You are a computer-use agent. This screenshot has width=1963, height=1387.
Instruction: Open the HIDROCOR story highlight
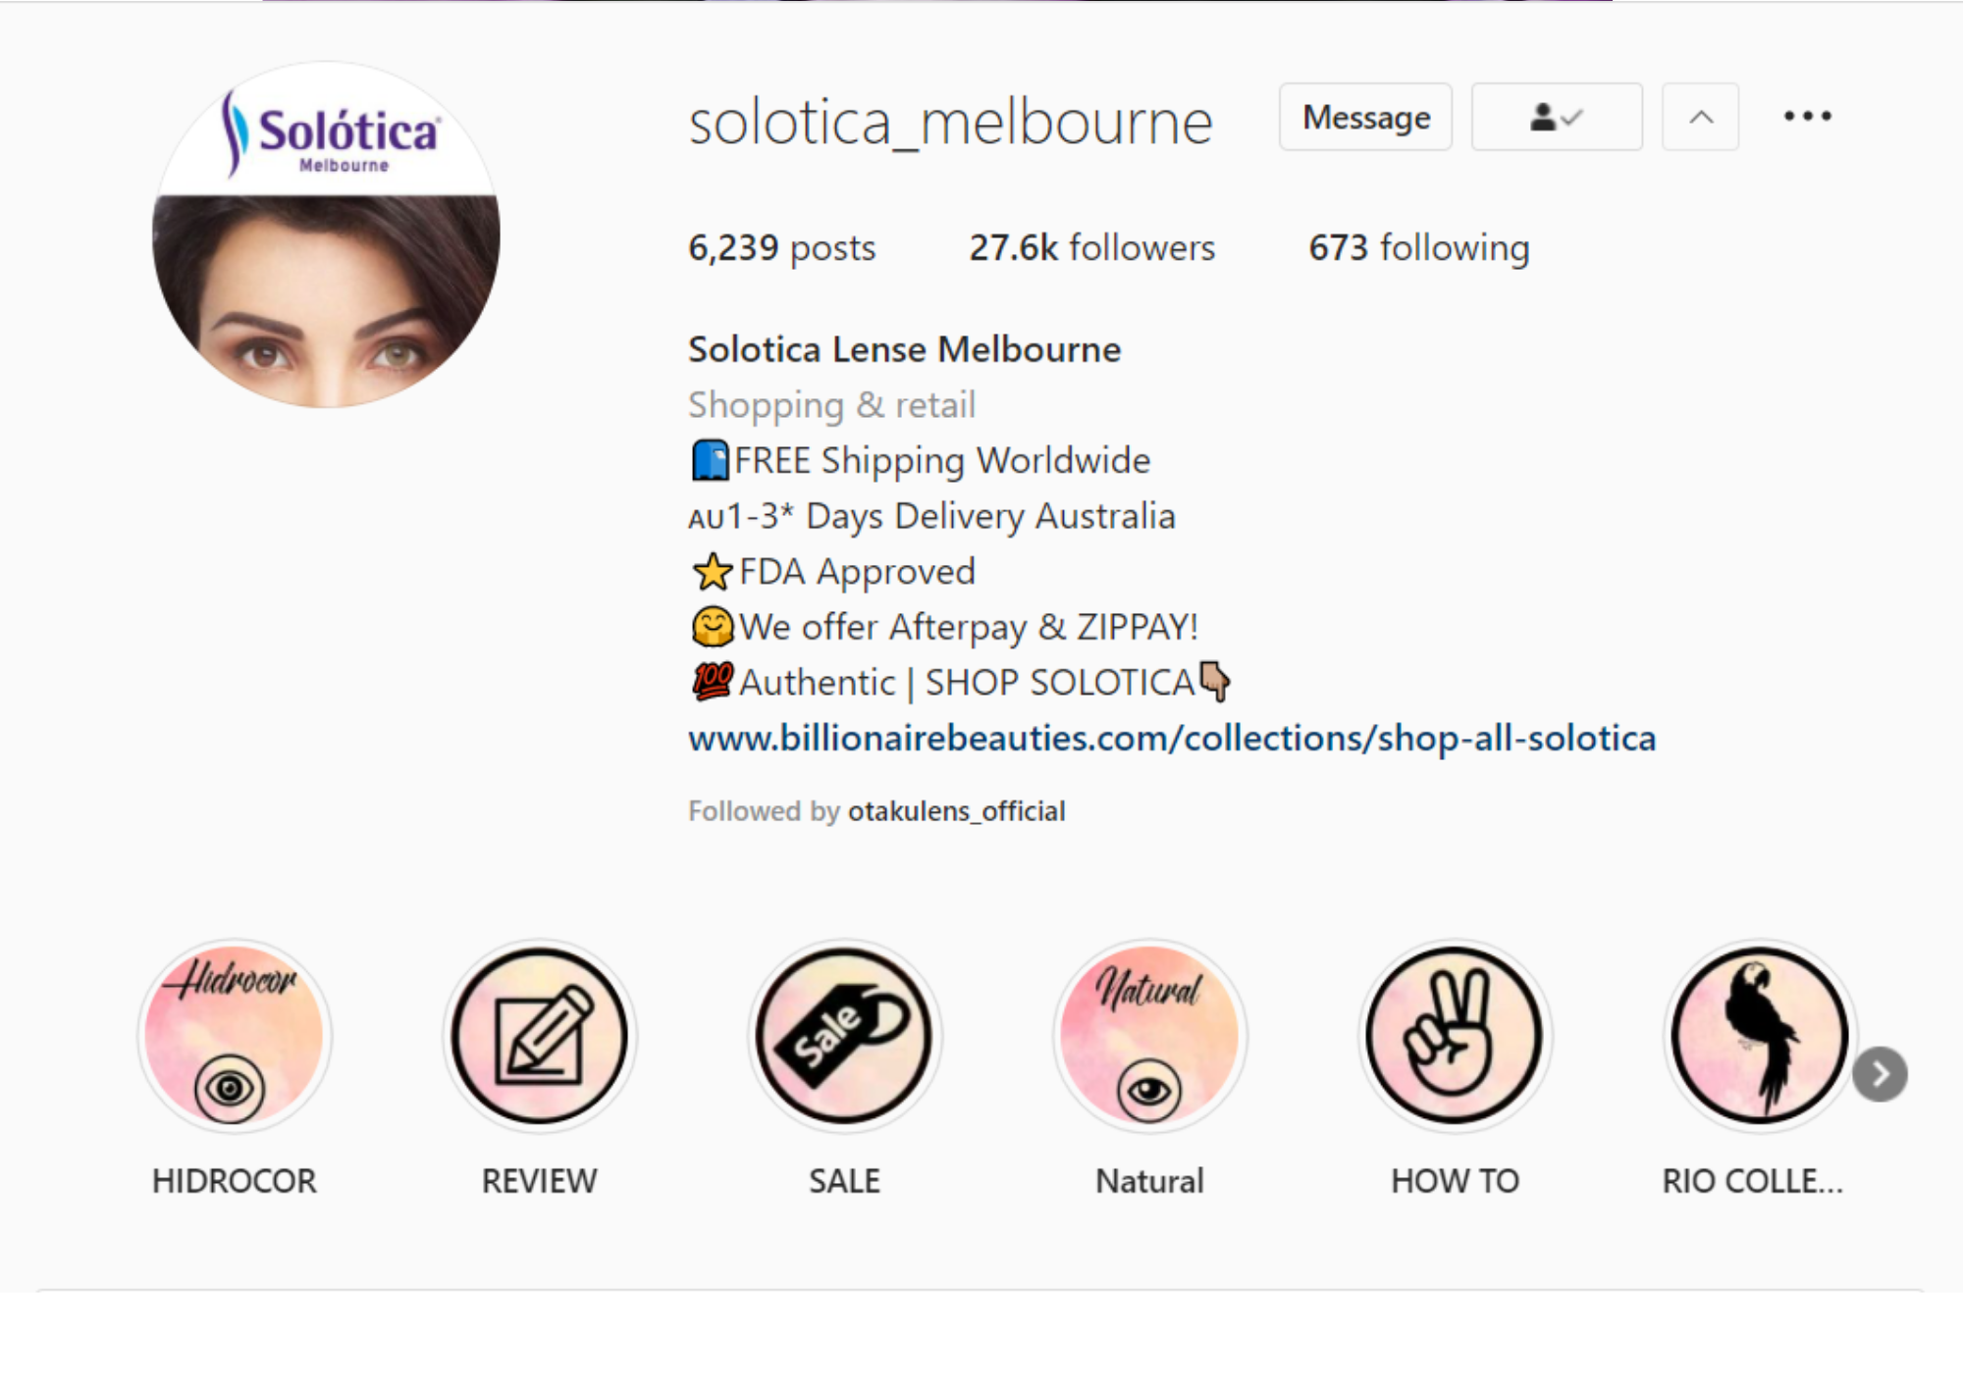[234, 1036]
